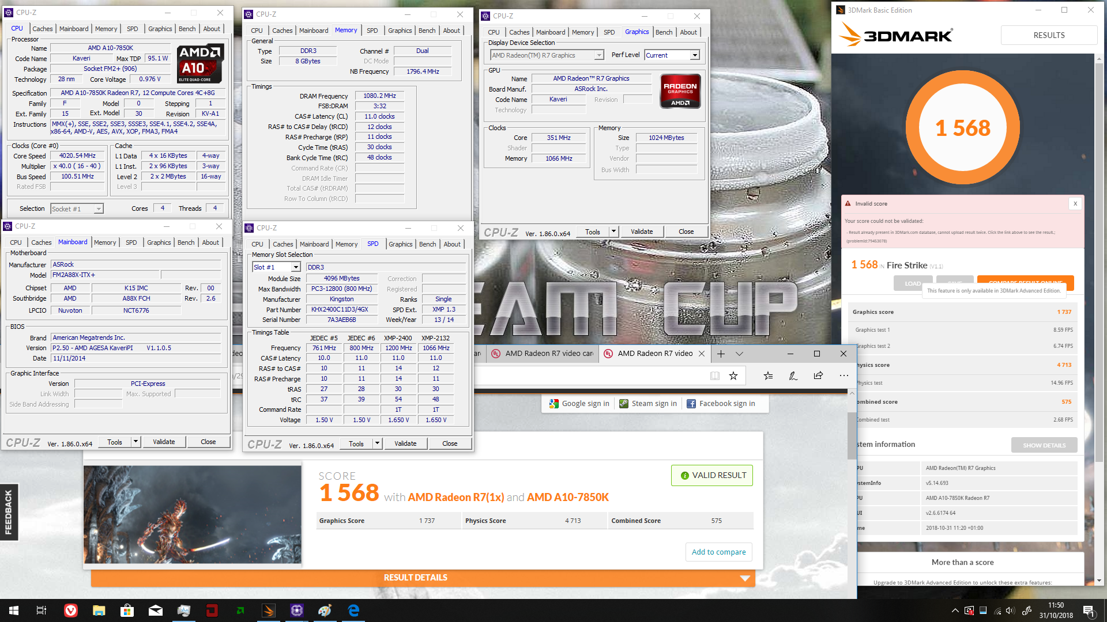The width and height of the screenshot is (1107, 622).
Task: Open the Edge favorites hub icon
Action: pos(768,376)
